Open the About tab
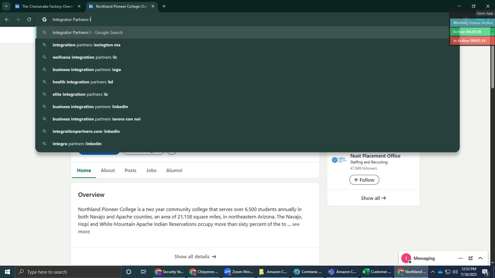This screenshot has width=495, height=278. tap(108, 170)
